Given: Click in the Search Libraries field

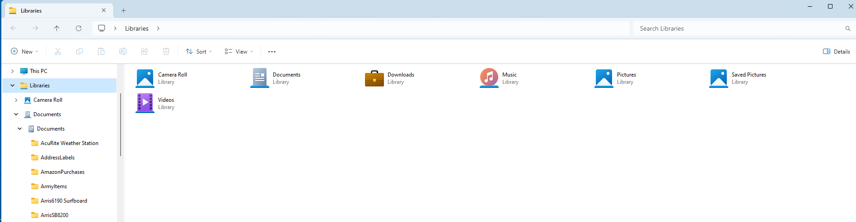Looking at the screenshot, I should [739, 28].
